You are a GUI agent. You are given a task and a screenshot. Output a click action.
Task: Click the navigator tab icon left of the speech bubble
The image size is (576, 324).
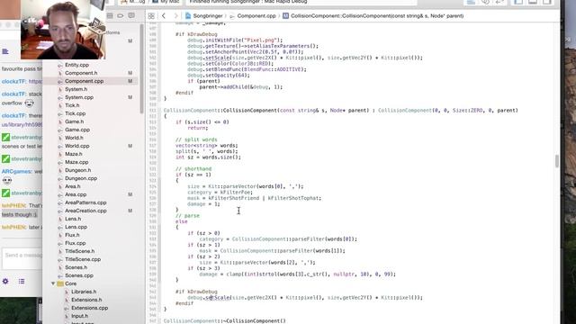[x=120, y=16]
